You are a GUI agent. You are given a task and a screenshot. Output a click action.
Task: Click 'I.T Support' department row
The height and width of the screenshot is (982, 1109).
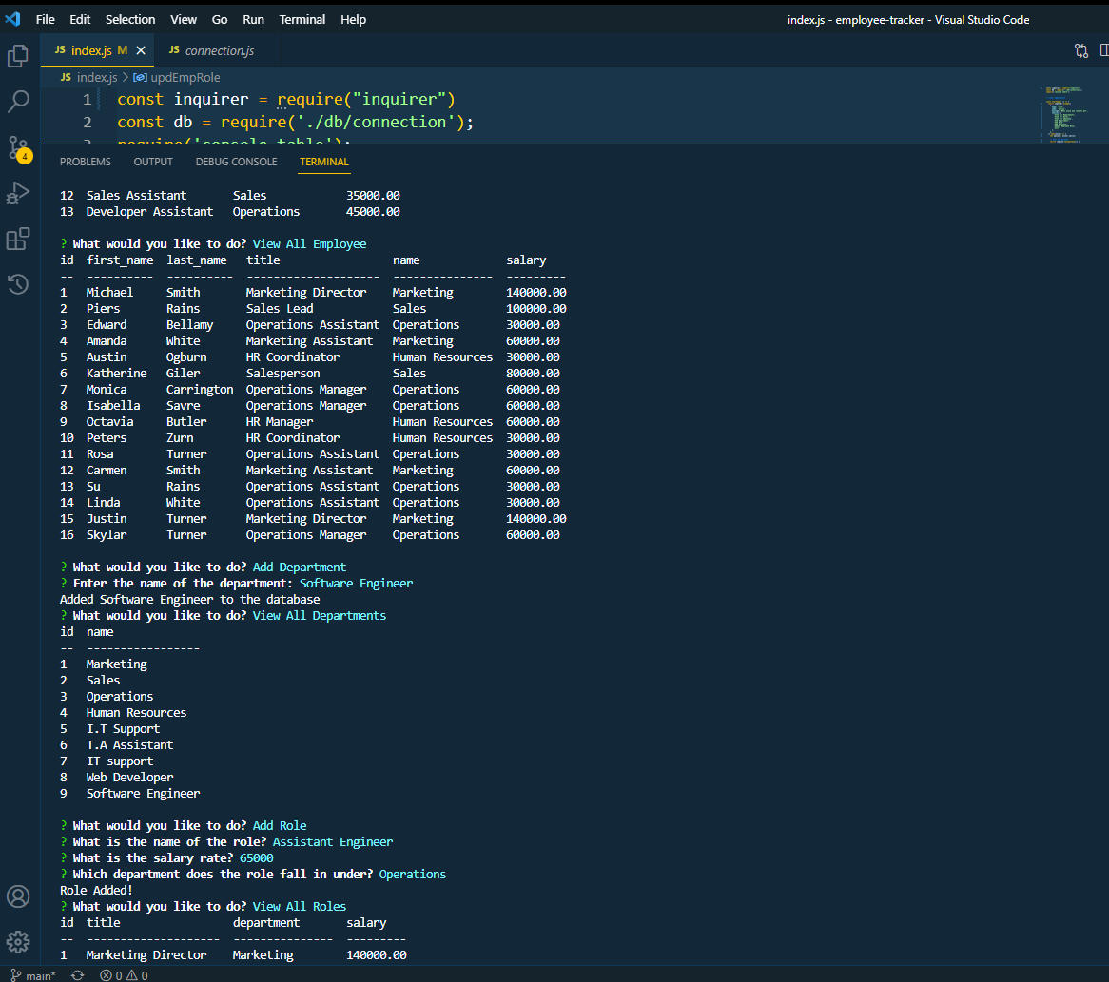(x=123, y=729)
